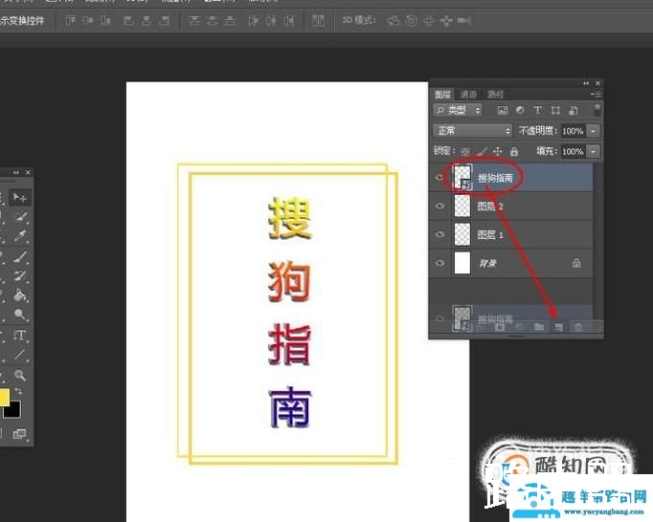Align layers to horizontal centers

click(146, 20)
